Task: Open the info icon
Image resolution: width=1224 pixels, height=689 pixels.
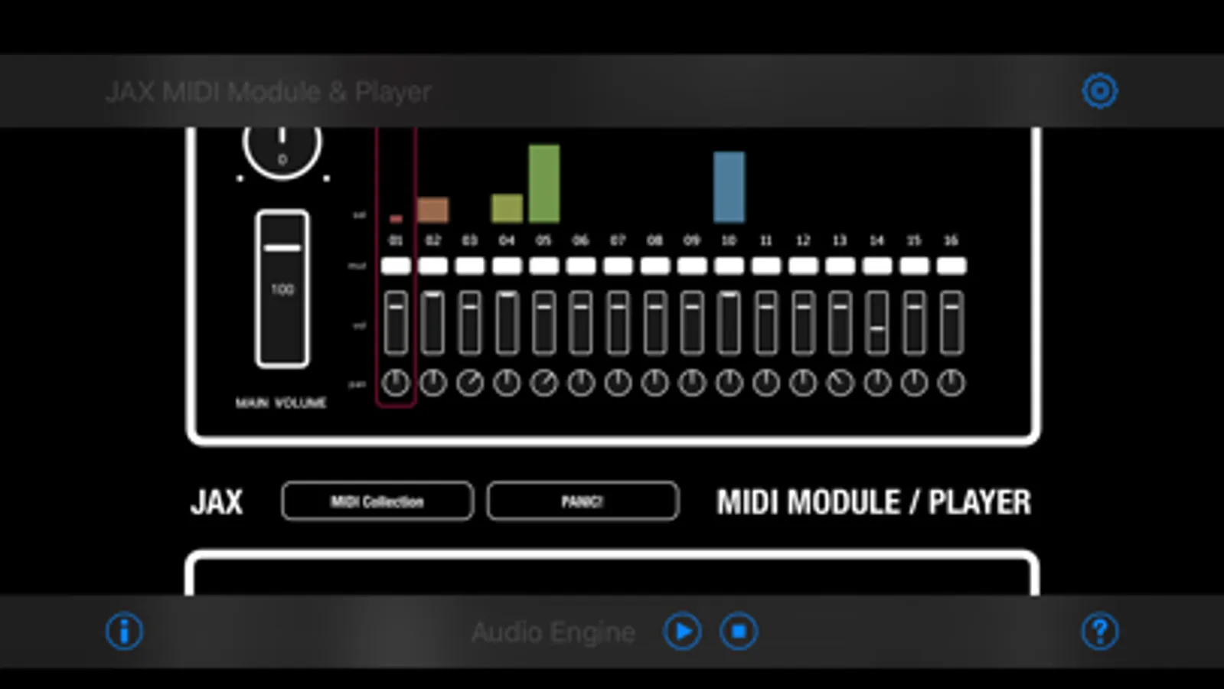Action: click(124, 632)
